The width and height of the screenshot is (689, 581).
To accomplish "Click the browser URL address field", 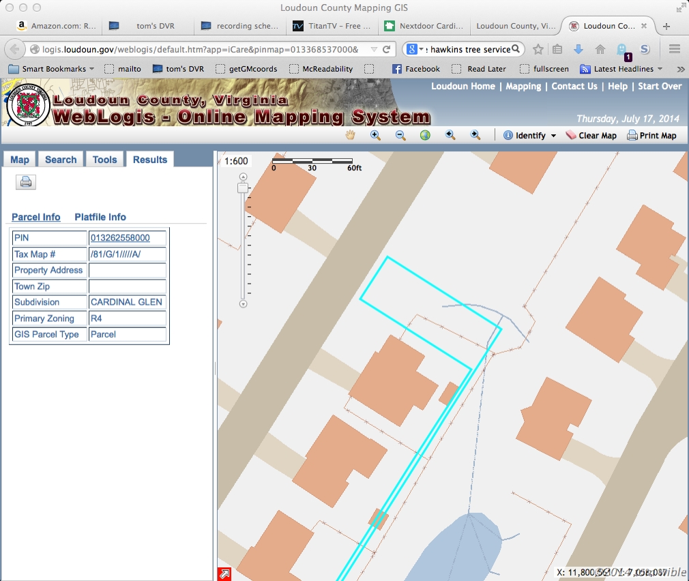I will (x=198, y=50).
